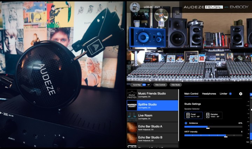Switch the Aural Map toggle to Off

coord(148,85)
